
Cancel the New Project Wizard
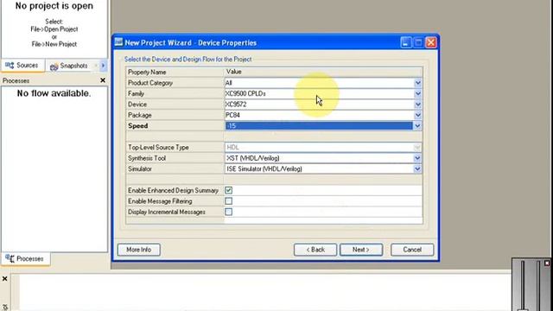(x=412, y=250)
